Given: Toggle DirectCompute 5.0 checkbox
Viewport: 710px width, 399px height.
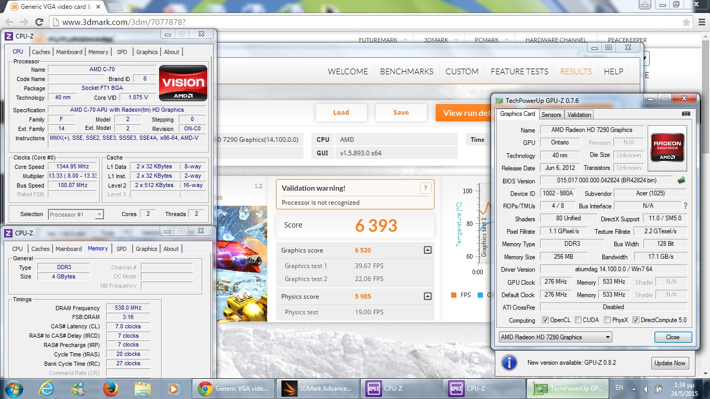Looking at the screenshot, I should click(x=636, y=320).
